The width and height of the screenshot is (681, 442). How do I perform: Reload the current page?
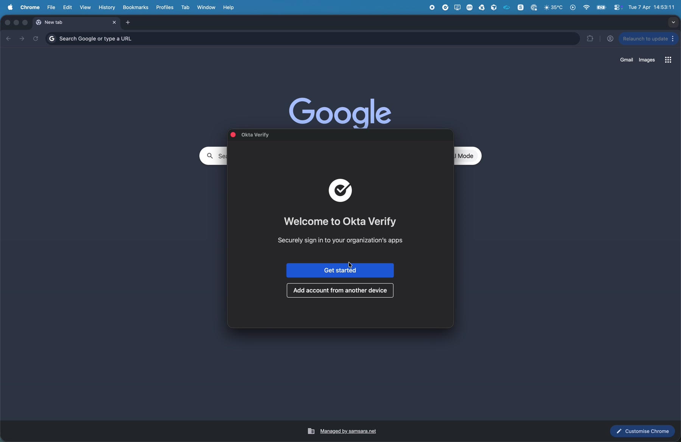[36, 39]
